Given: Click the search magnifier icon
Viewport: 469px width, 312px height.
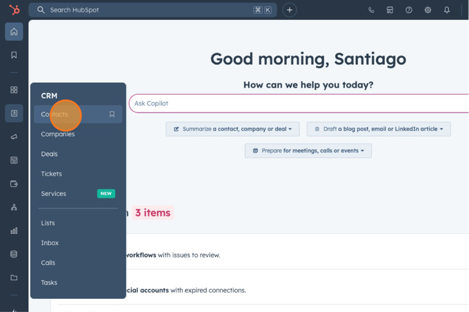Looking at the screenshot, I should pyautogui.click(x=41, y=10).
